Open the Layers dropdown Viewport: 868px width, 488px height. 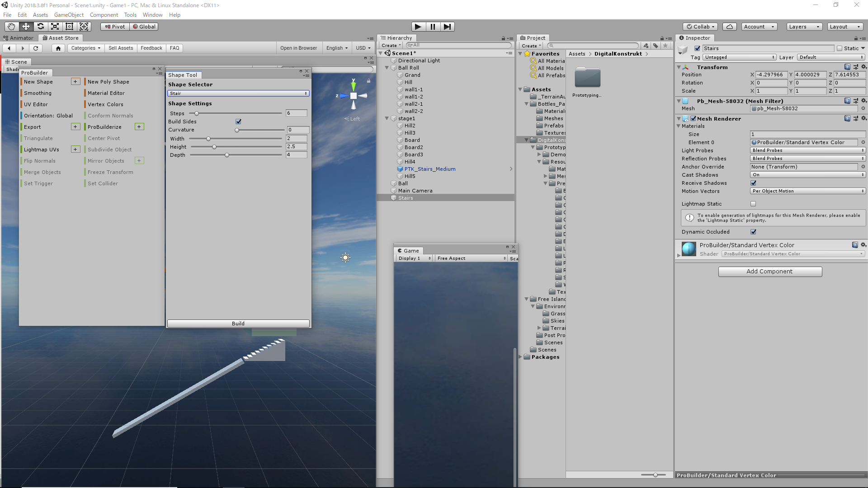[x=804, y=27]
